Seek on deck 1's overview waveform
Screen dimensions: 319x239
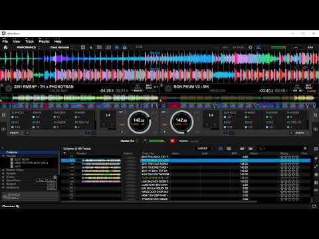[80, 98]
